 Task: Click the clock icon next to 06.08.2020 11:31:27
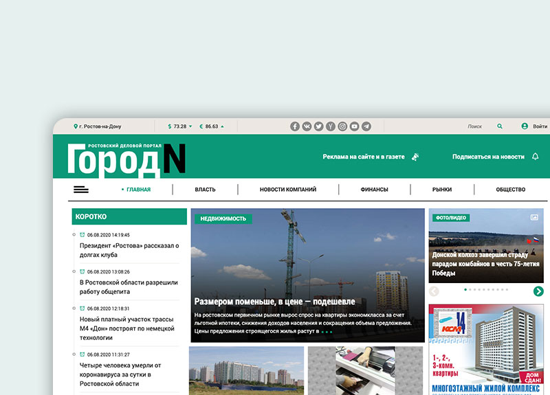(82, 354)
